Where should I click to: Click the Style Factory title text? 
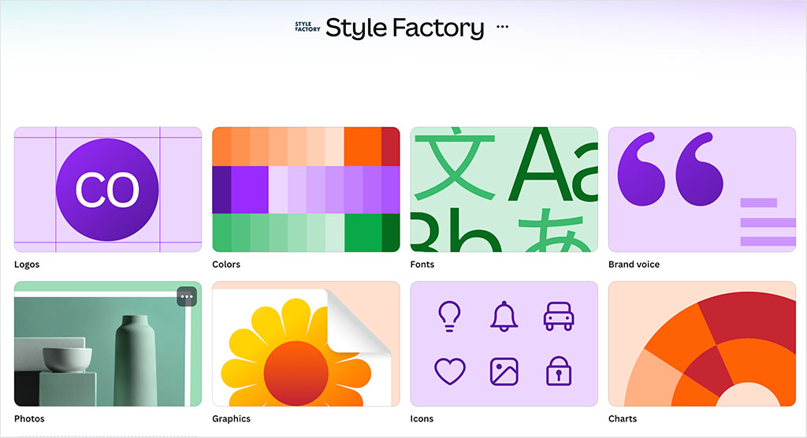click(x=405, y=28)
